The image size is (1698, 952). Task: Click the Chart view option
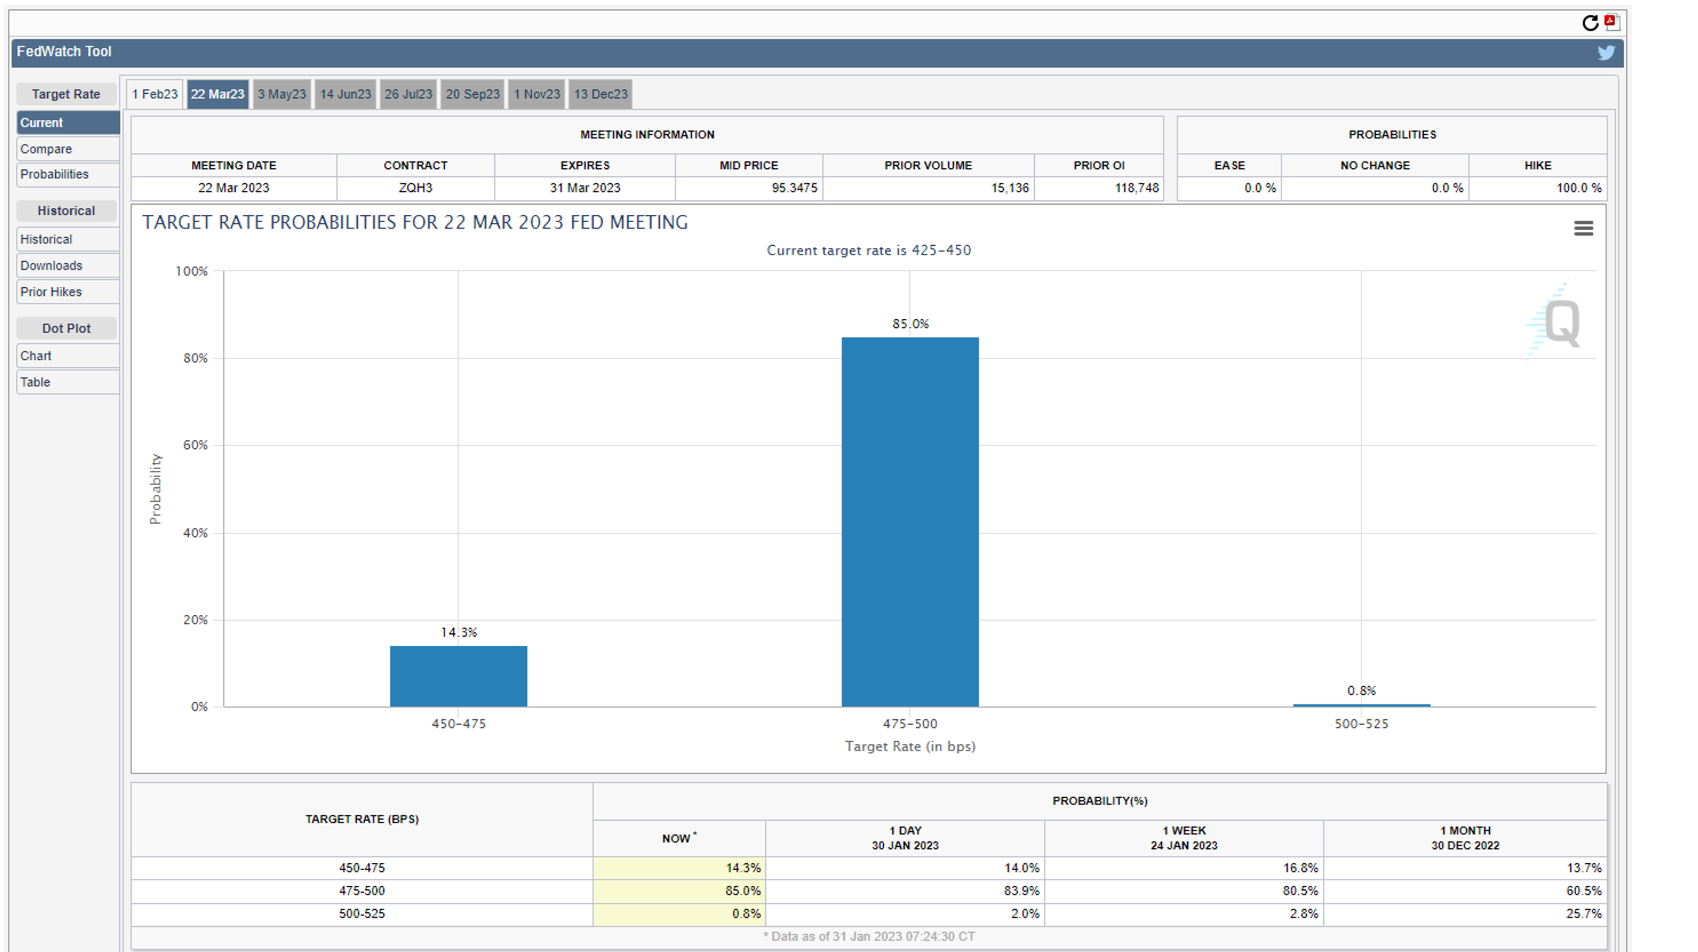pos(34,354)
